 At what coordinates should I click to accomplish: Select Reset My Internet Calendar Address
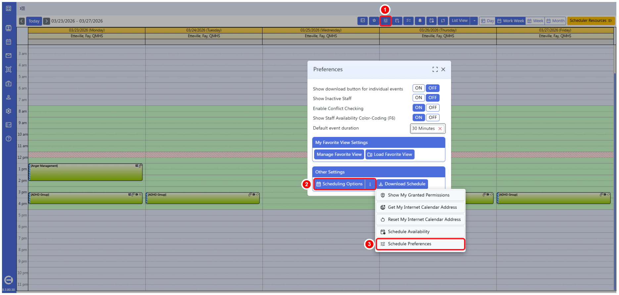(420, 220)
